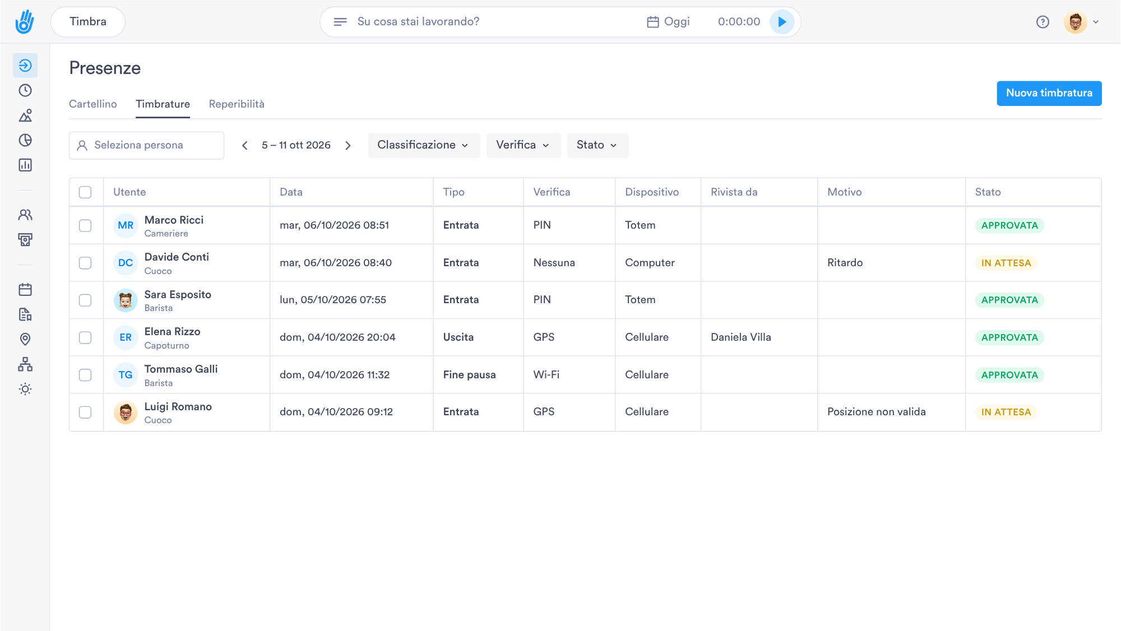
Task: Check the Tommaso Galli row checkbox
Action: coord(85,375)
